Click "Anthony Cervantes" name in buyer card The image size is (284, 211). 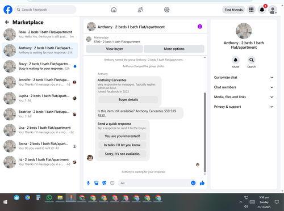coord(112,80)
